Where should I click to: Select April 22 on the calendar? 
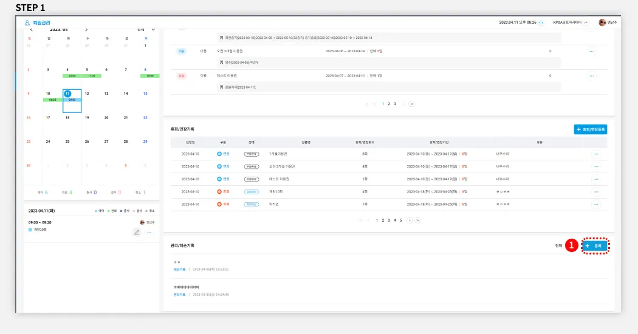tap(145, 118)
